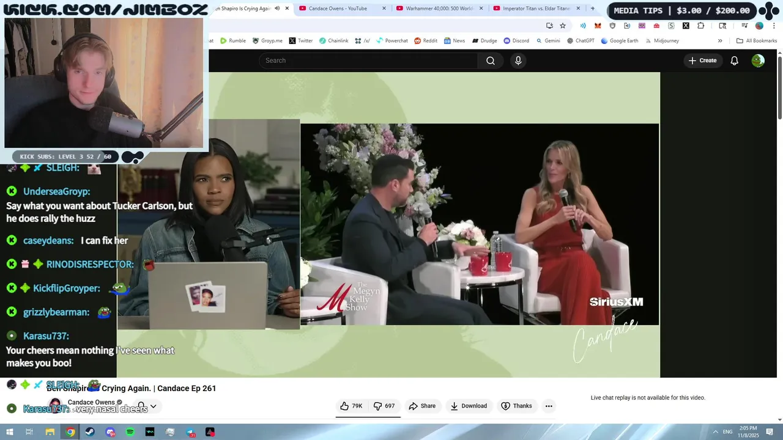Image resolution: width=783 pixels, height=440 pixels.
Task: Open Steam from the taskbar
Action: [90, 432]
